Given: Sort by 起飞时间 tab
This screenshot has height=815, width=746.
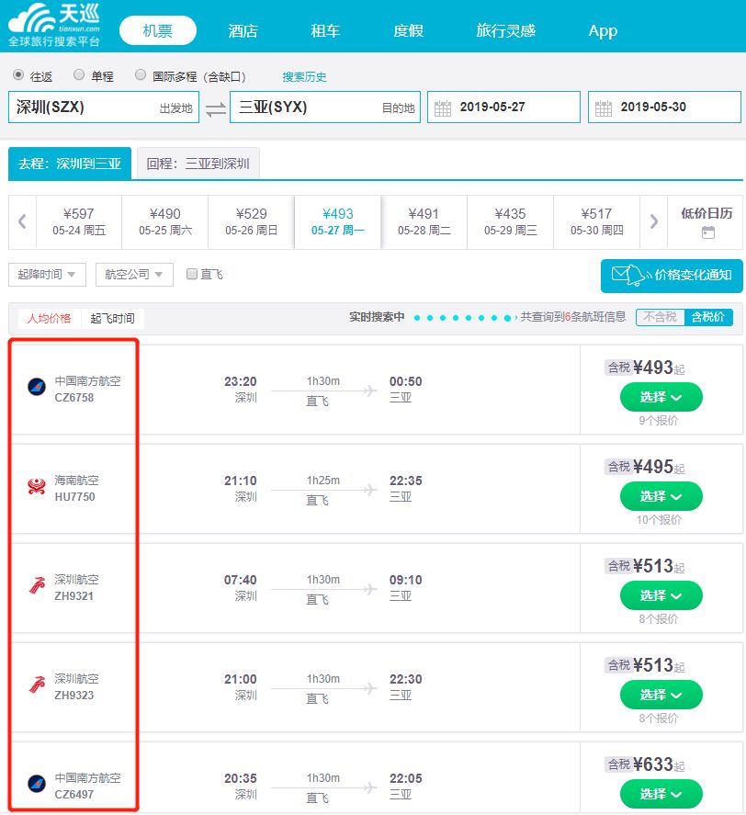Looking at the screenshot, I should click(x=112, y=318).
